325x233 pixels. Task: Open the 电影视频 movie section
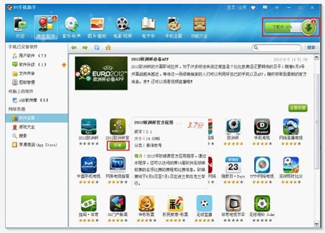(x=123, y=28)
